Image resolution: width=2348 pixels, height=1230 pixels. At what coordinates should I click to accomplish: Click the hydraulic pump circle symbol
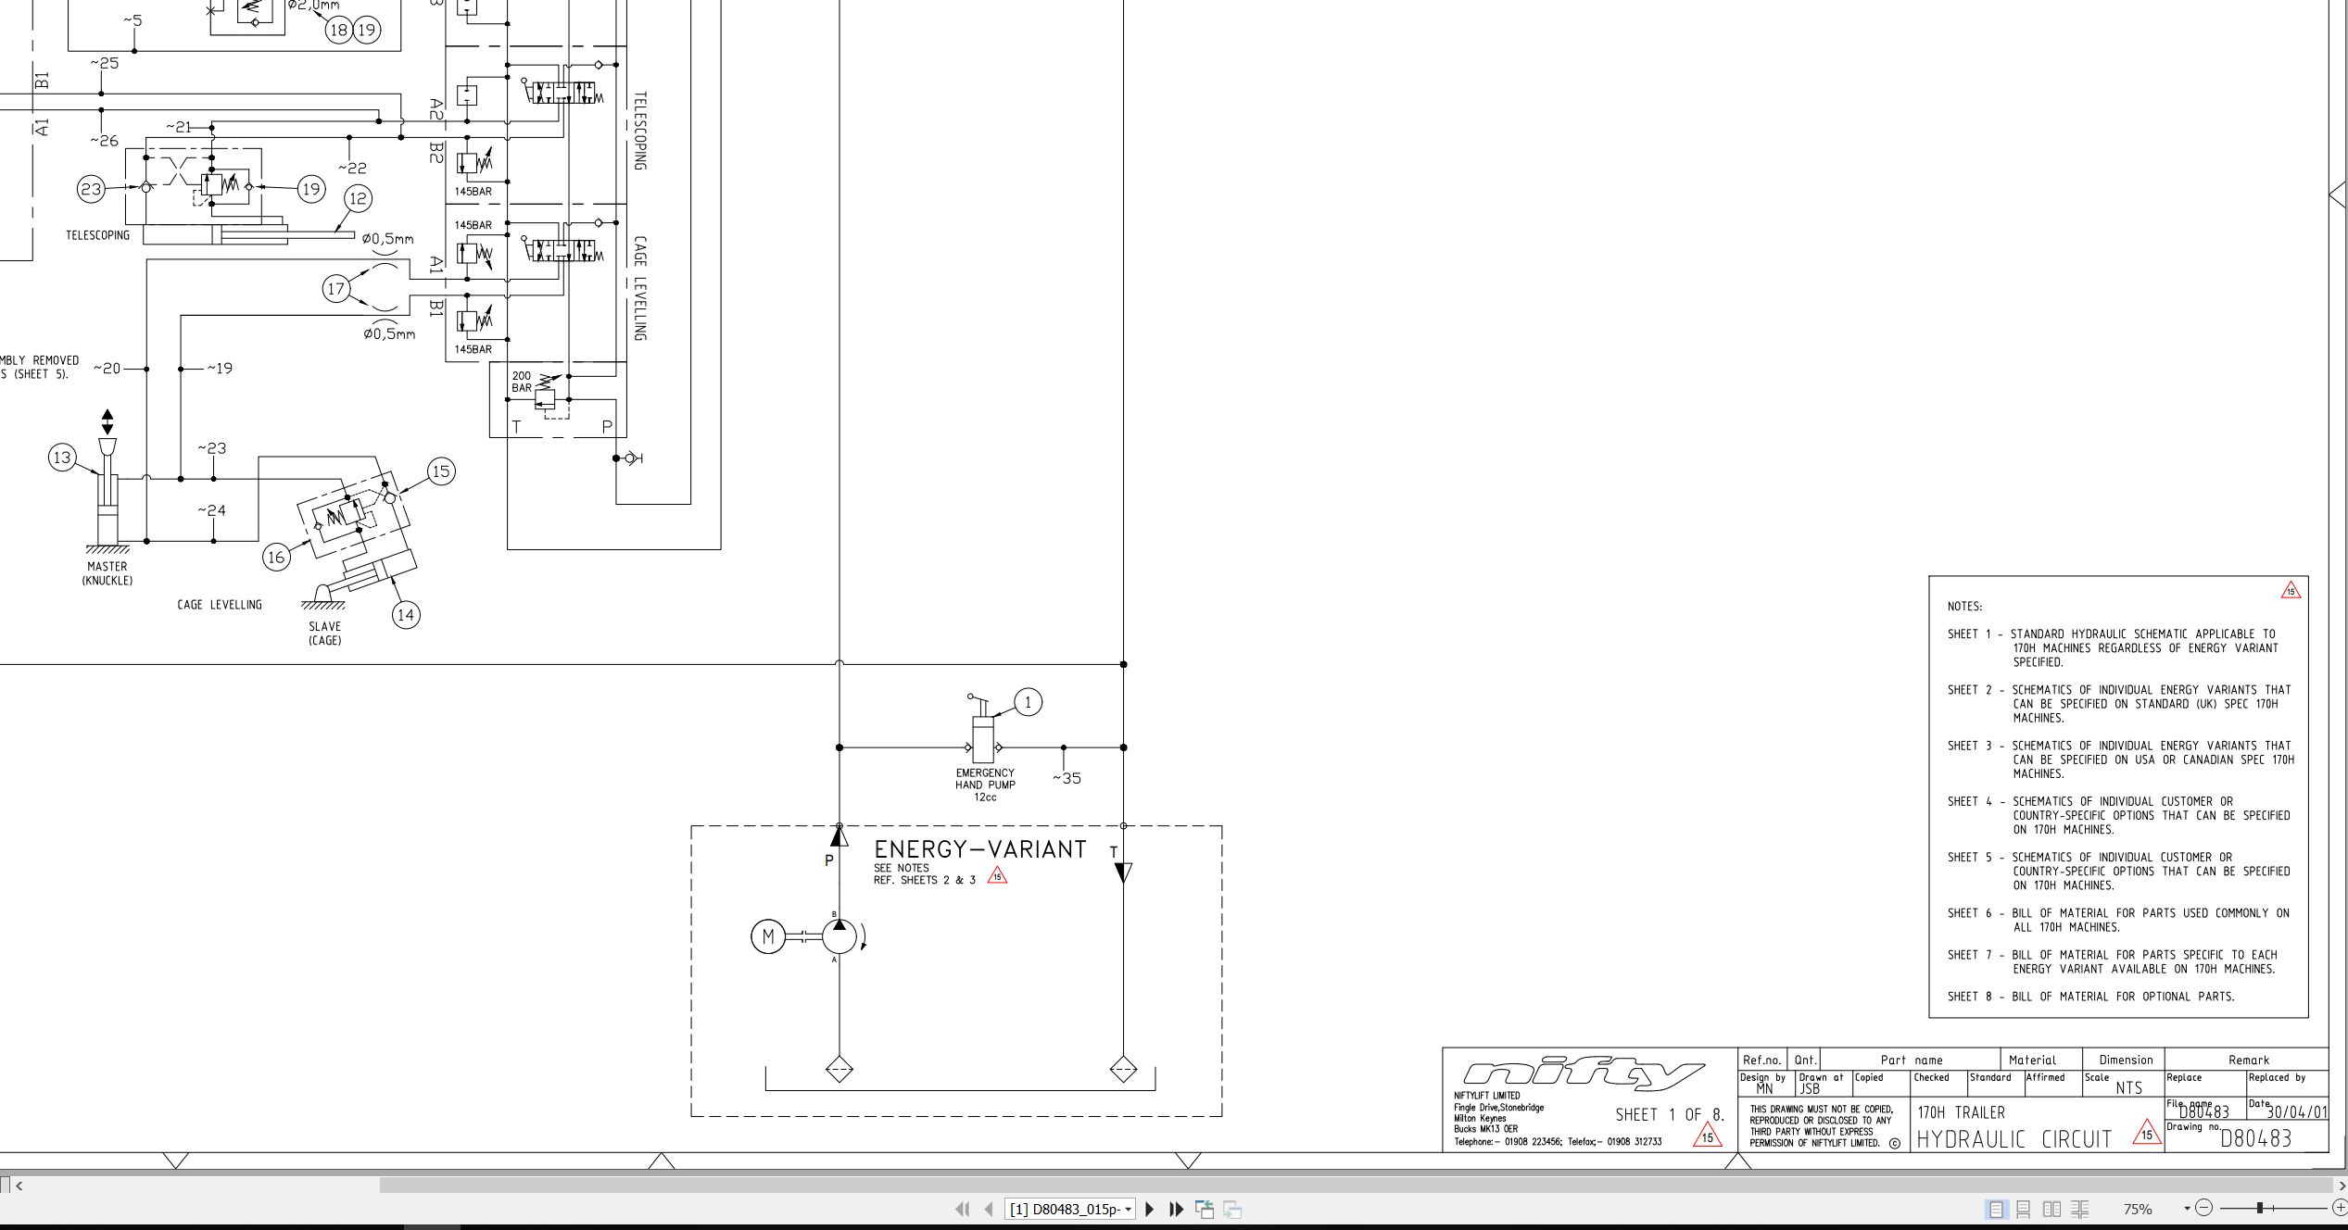point(839,936)
